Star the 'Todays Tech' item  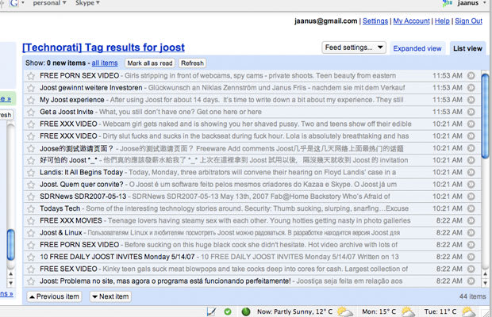point(31,209)
